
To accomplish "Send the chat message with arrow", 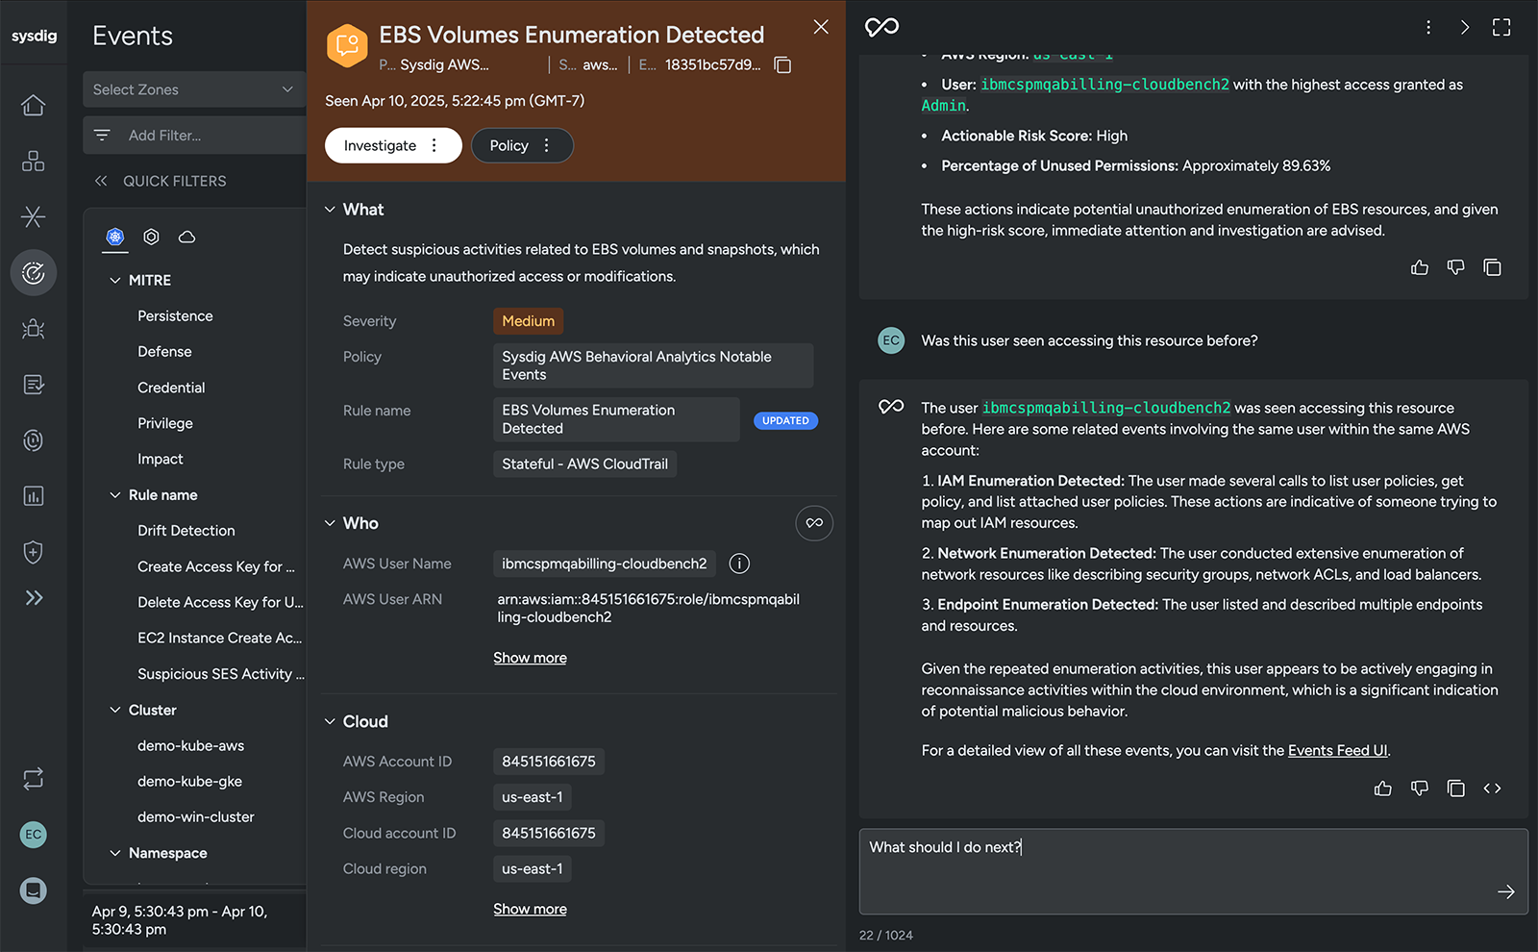I will click(x=1506, y=892).
